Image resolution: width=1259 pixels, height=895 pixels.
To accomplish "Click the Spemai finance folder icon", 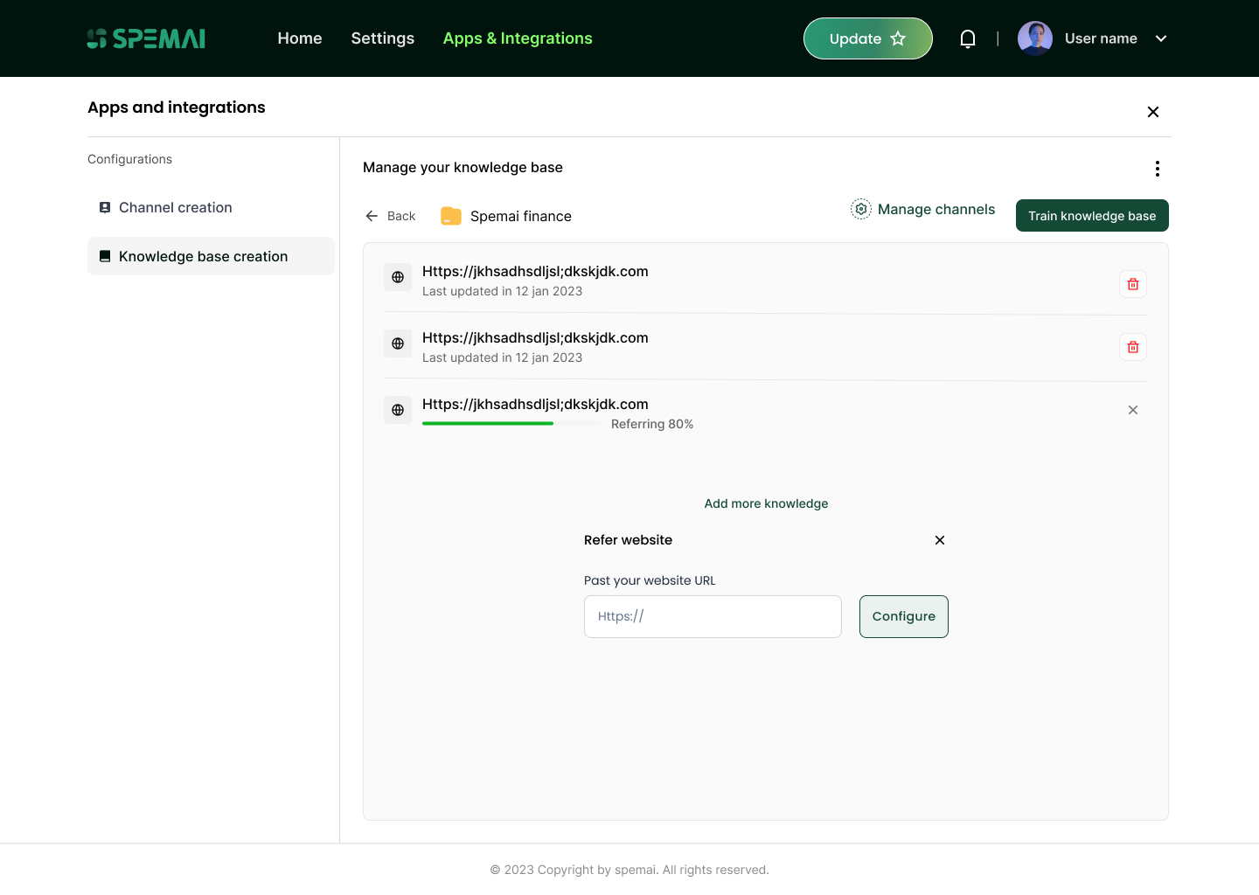I will (451, 216).
